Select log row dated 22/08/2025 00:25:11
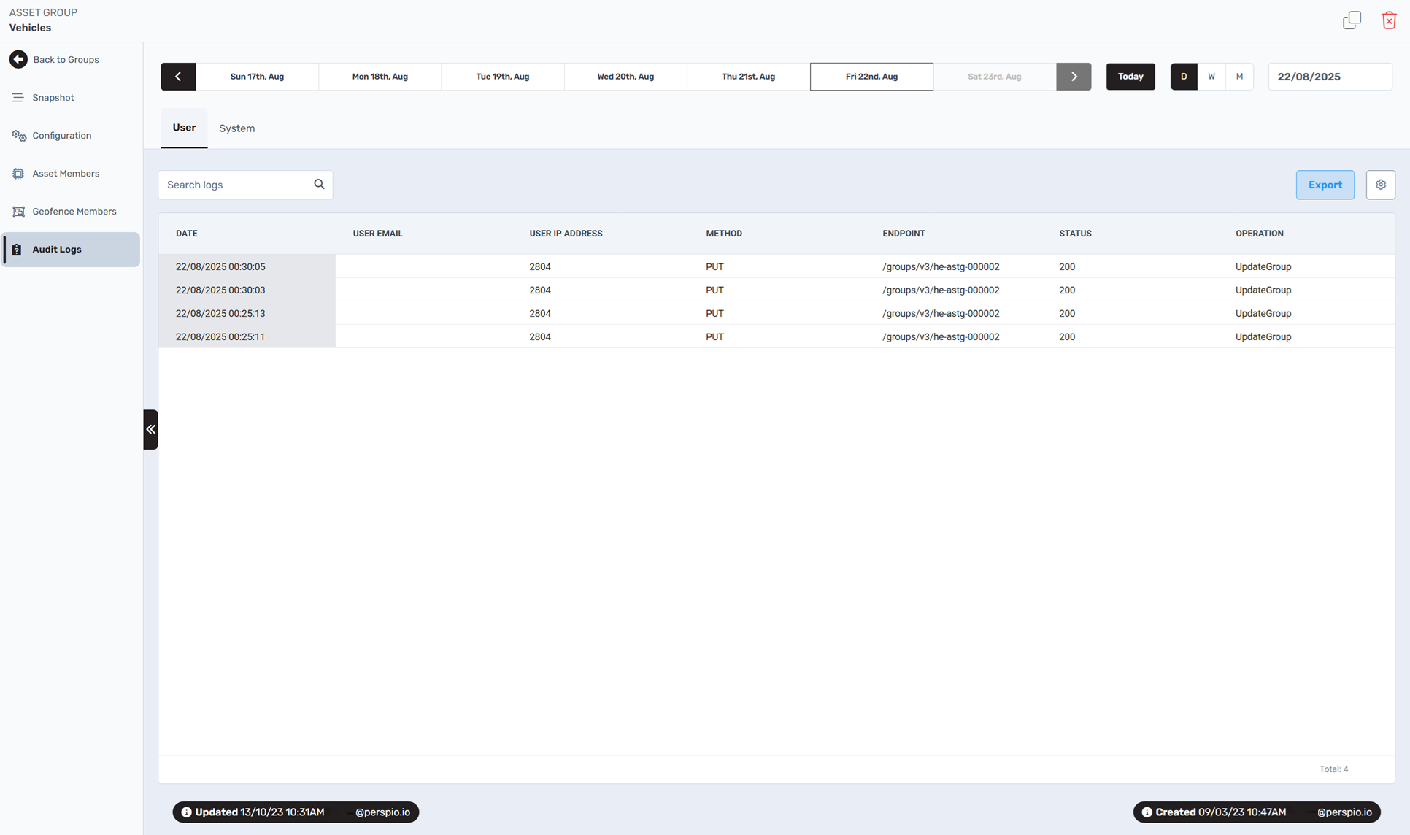Viewport: 1410px width, 835px height. [x=776, y=336]
